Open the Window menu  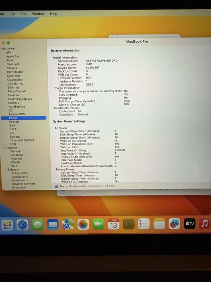[38, 14]
